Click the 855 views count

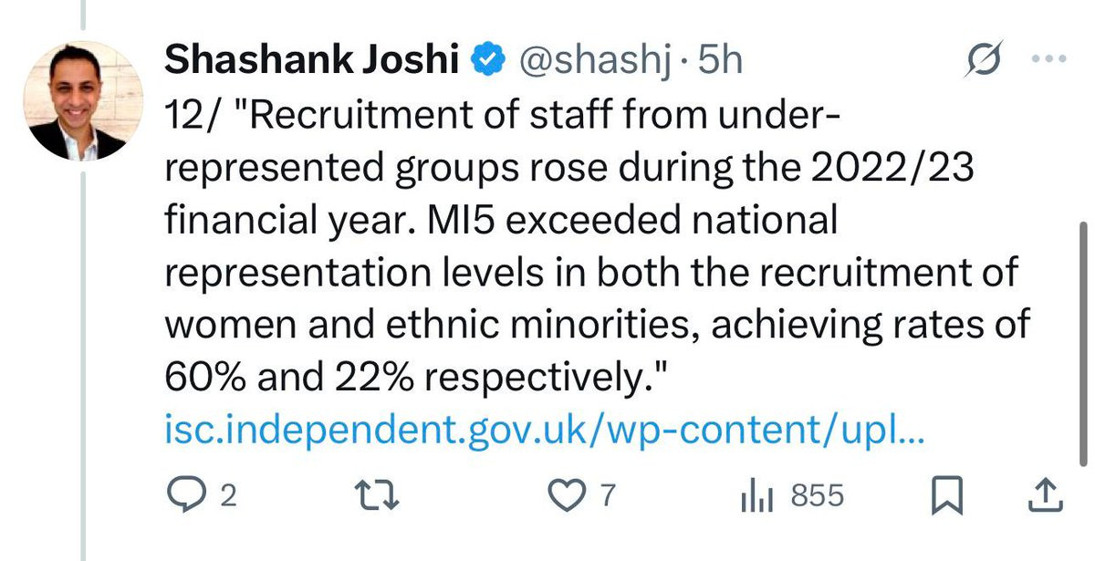tap(817, 496)
